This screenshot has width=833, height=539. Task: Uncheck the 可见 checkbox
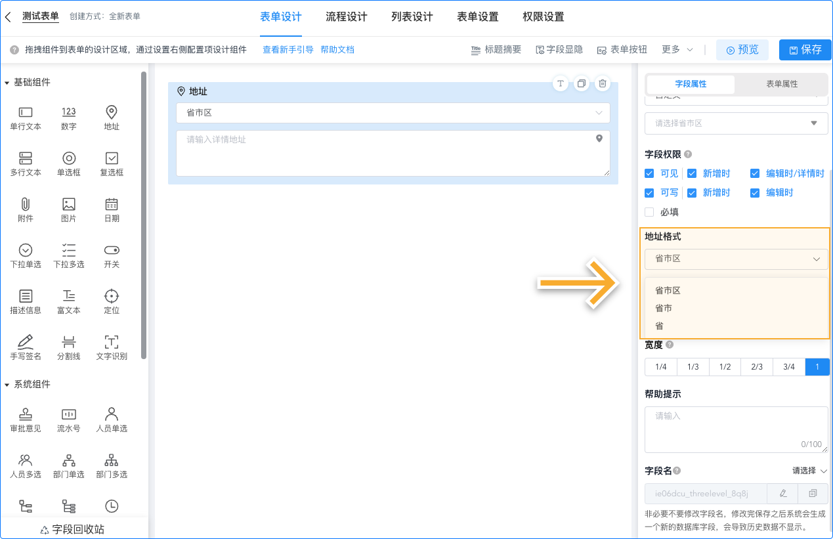pyautogui.click(x=649, y=173)
